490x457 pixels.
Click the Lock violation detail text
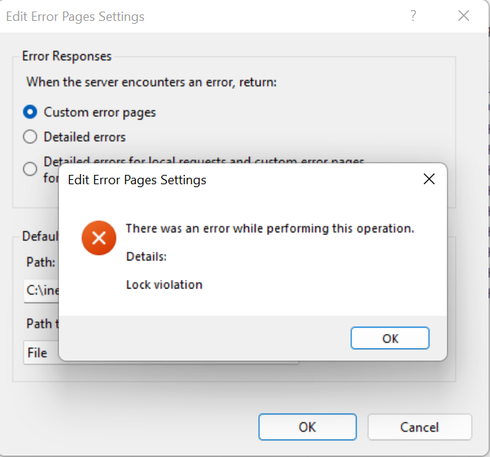pos(164,285)
